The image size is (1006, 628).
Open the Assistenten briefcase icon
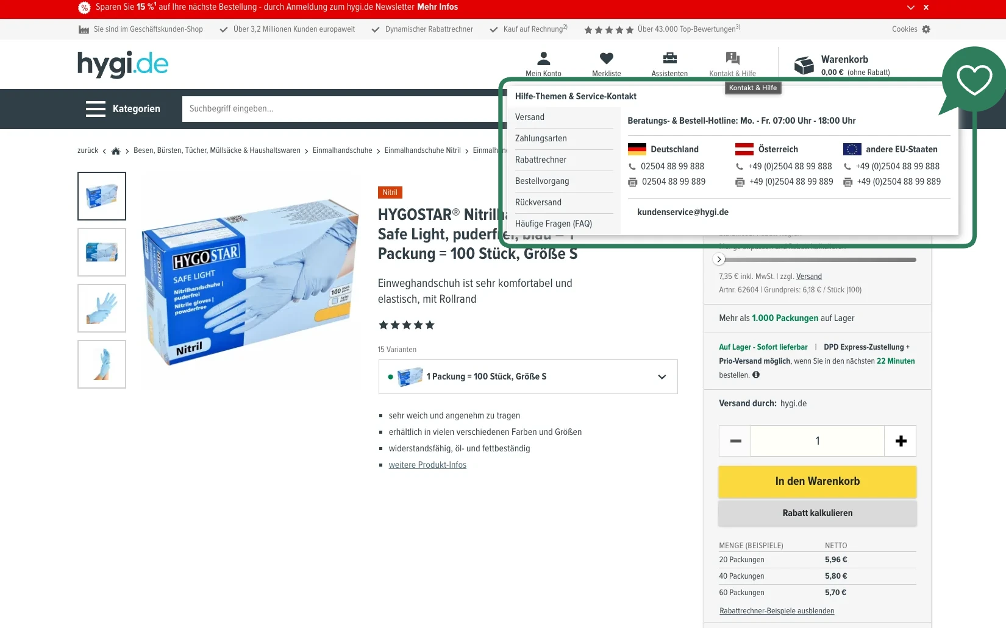669,58
